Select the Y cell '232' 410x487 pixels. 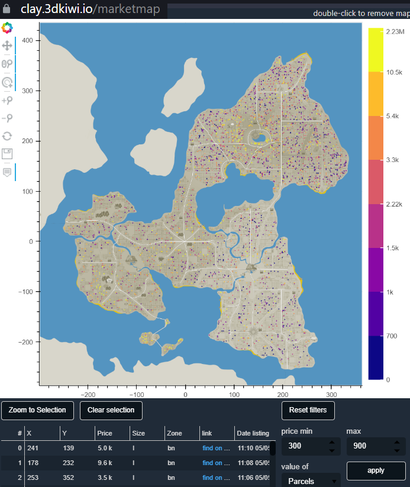pos(77,463)
